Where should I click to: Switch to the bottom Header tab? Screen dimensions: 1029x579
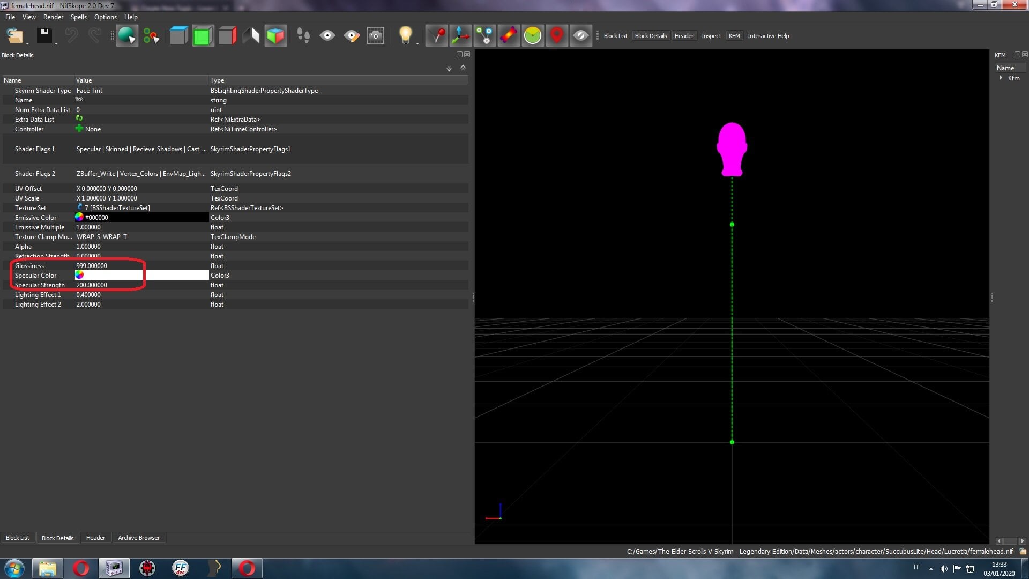pyautogui.click(x=95, y=538)
